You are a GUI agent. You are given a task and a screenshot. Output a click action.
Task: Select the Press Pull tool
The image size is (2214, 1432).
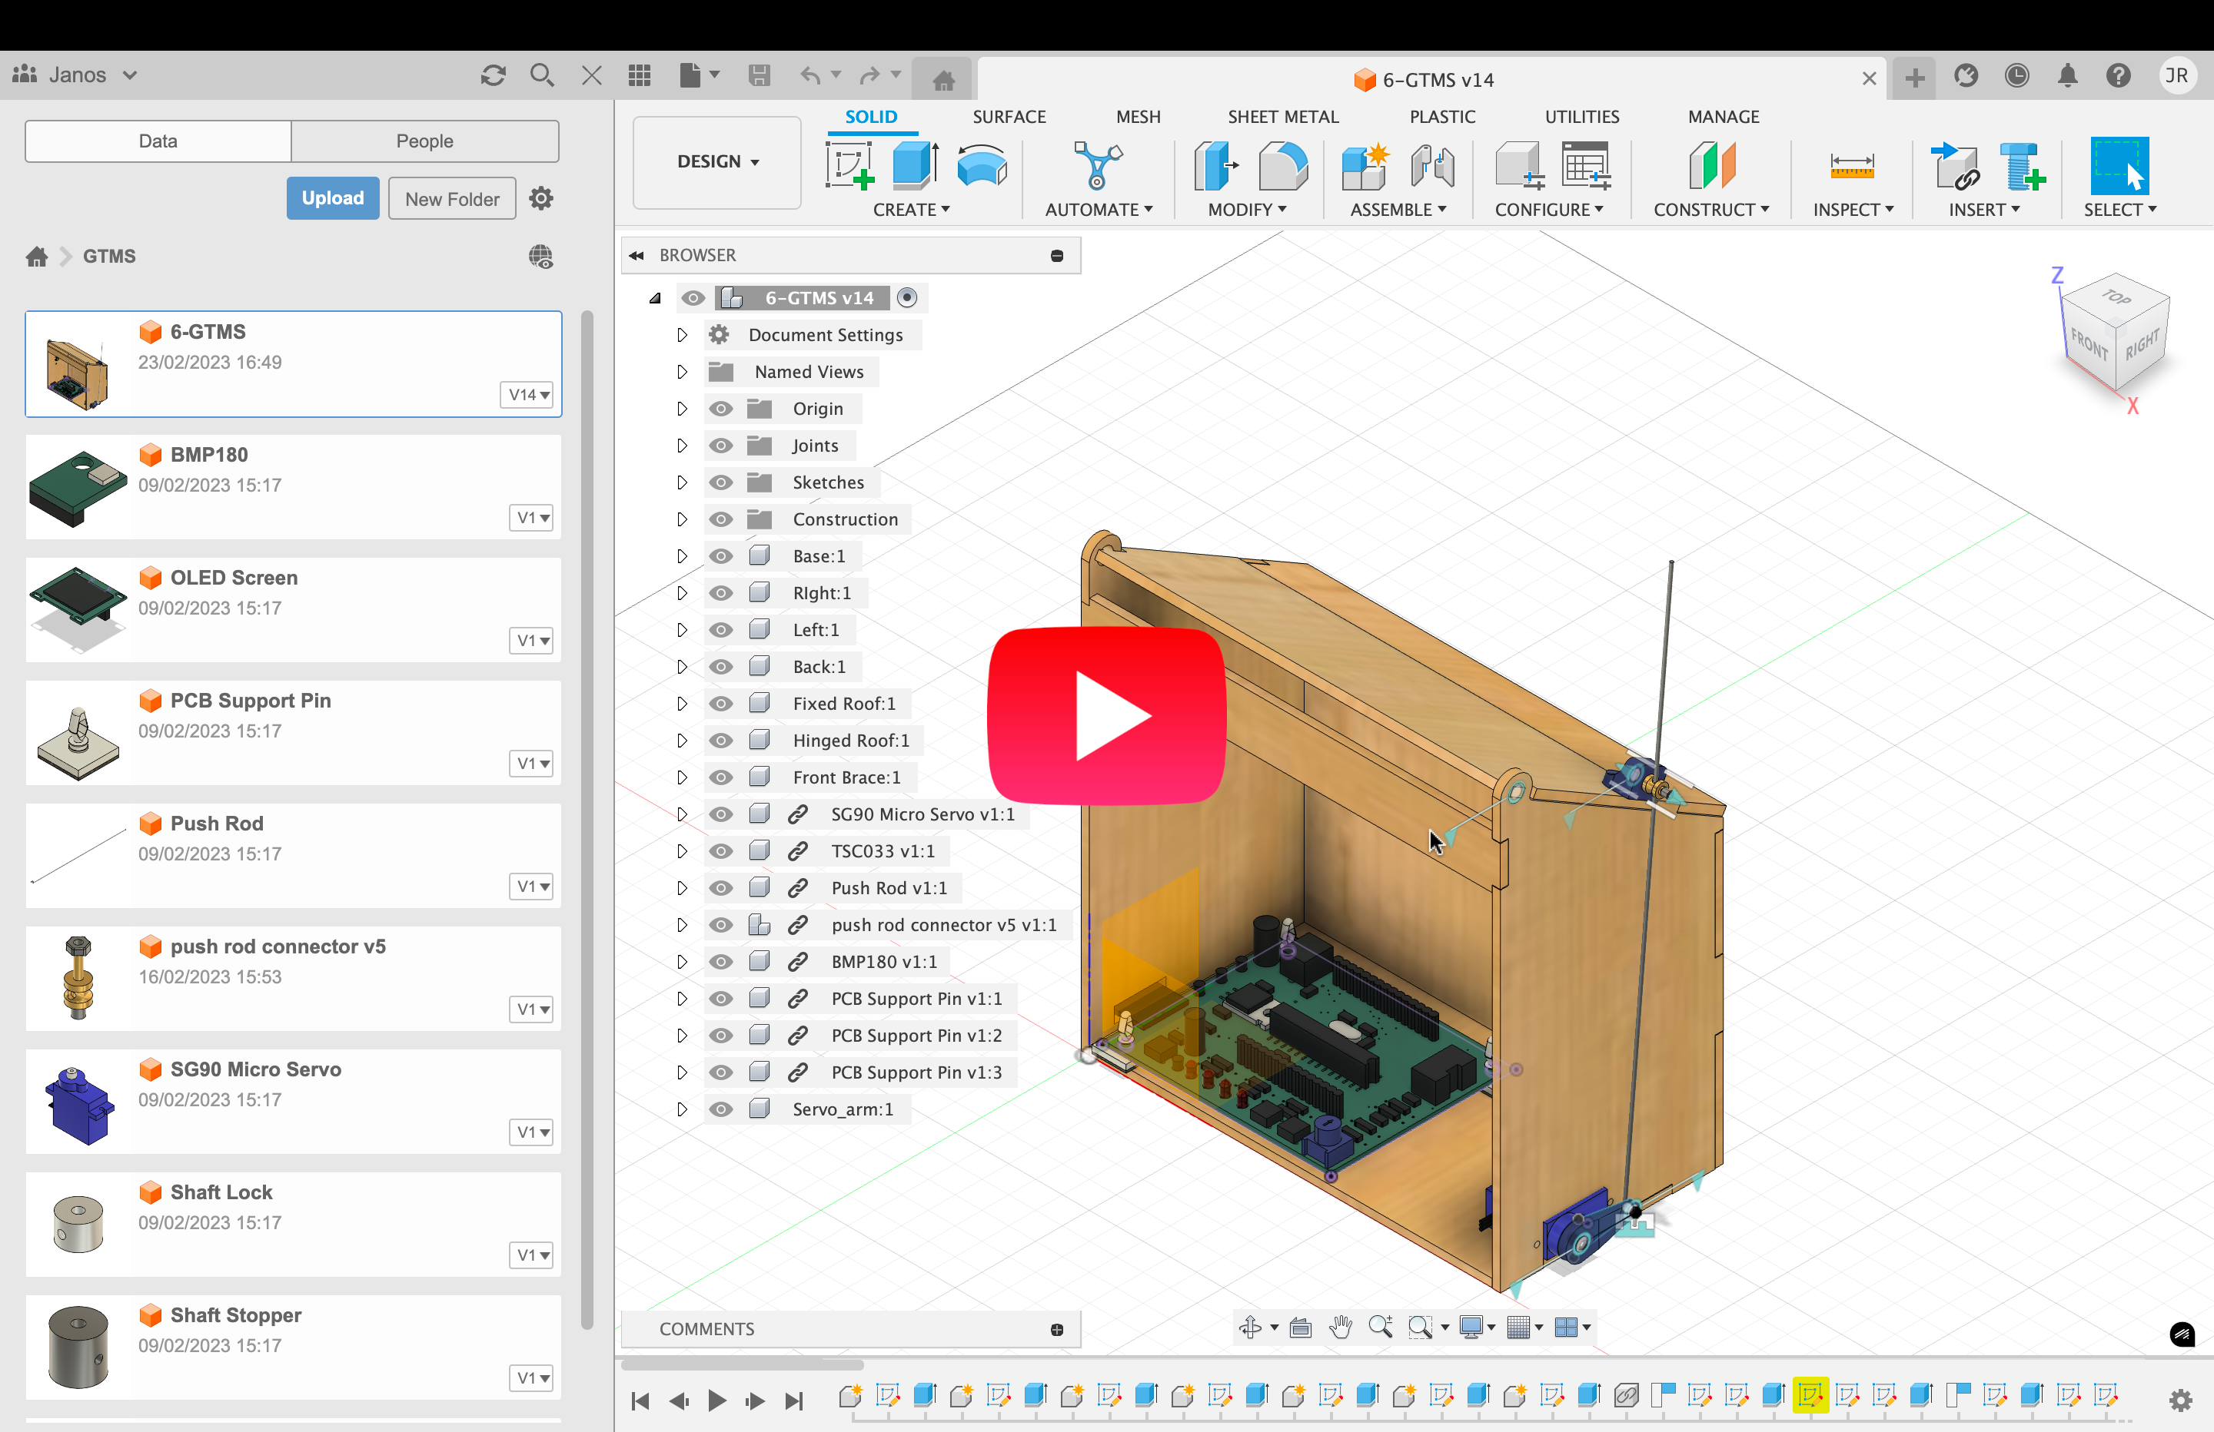click(1216, 165)
